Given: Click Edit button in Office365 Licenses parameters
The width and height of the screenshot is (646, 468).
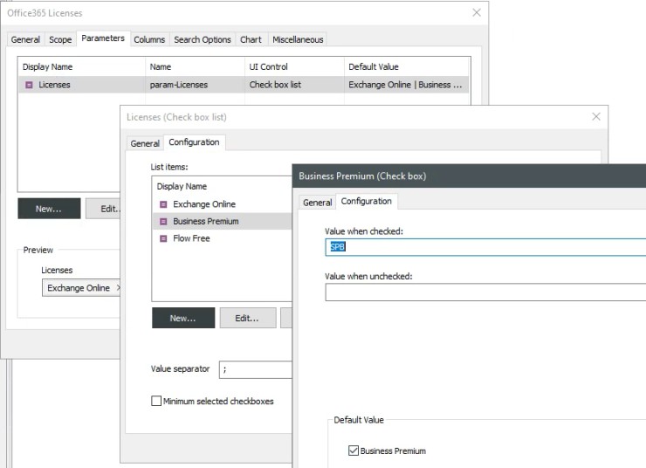Looking at the screenshot, I should (103, 209).
